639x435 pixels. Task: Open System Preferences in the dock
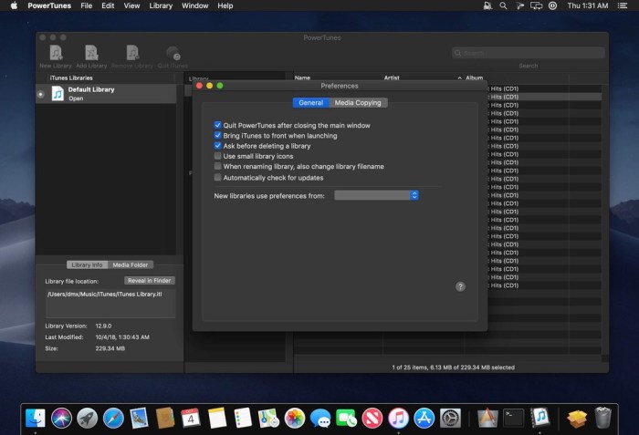[450, 419]
